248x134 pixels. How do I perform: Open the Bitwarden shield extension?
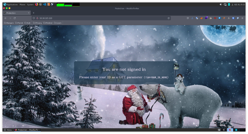233,18
